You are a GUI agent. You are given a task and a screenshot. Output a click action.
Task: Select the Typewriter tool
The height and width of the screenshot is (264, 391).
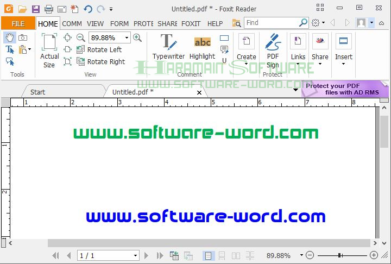click(x=168, y=47)
